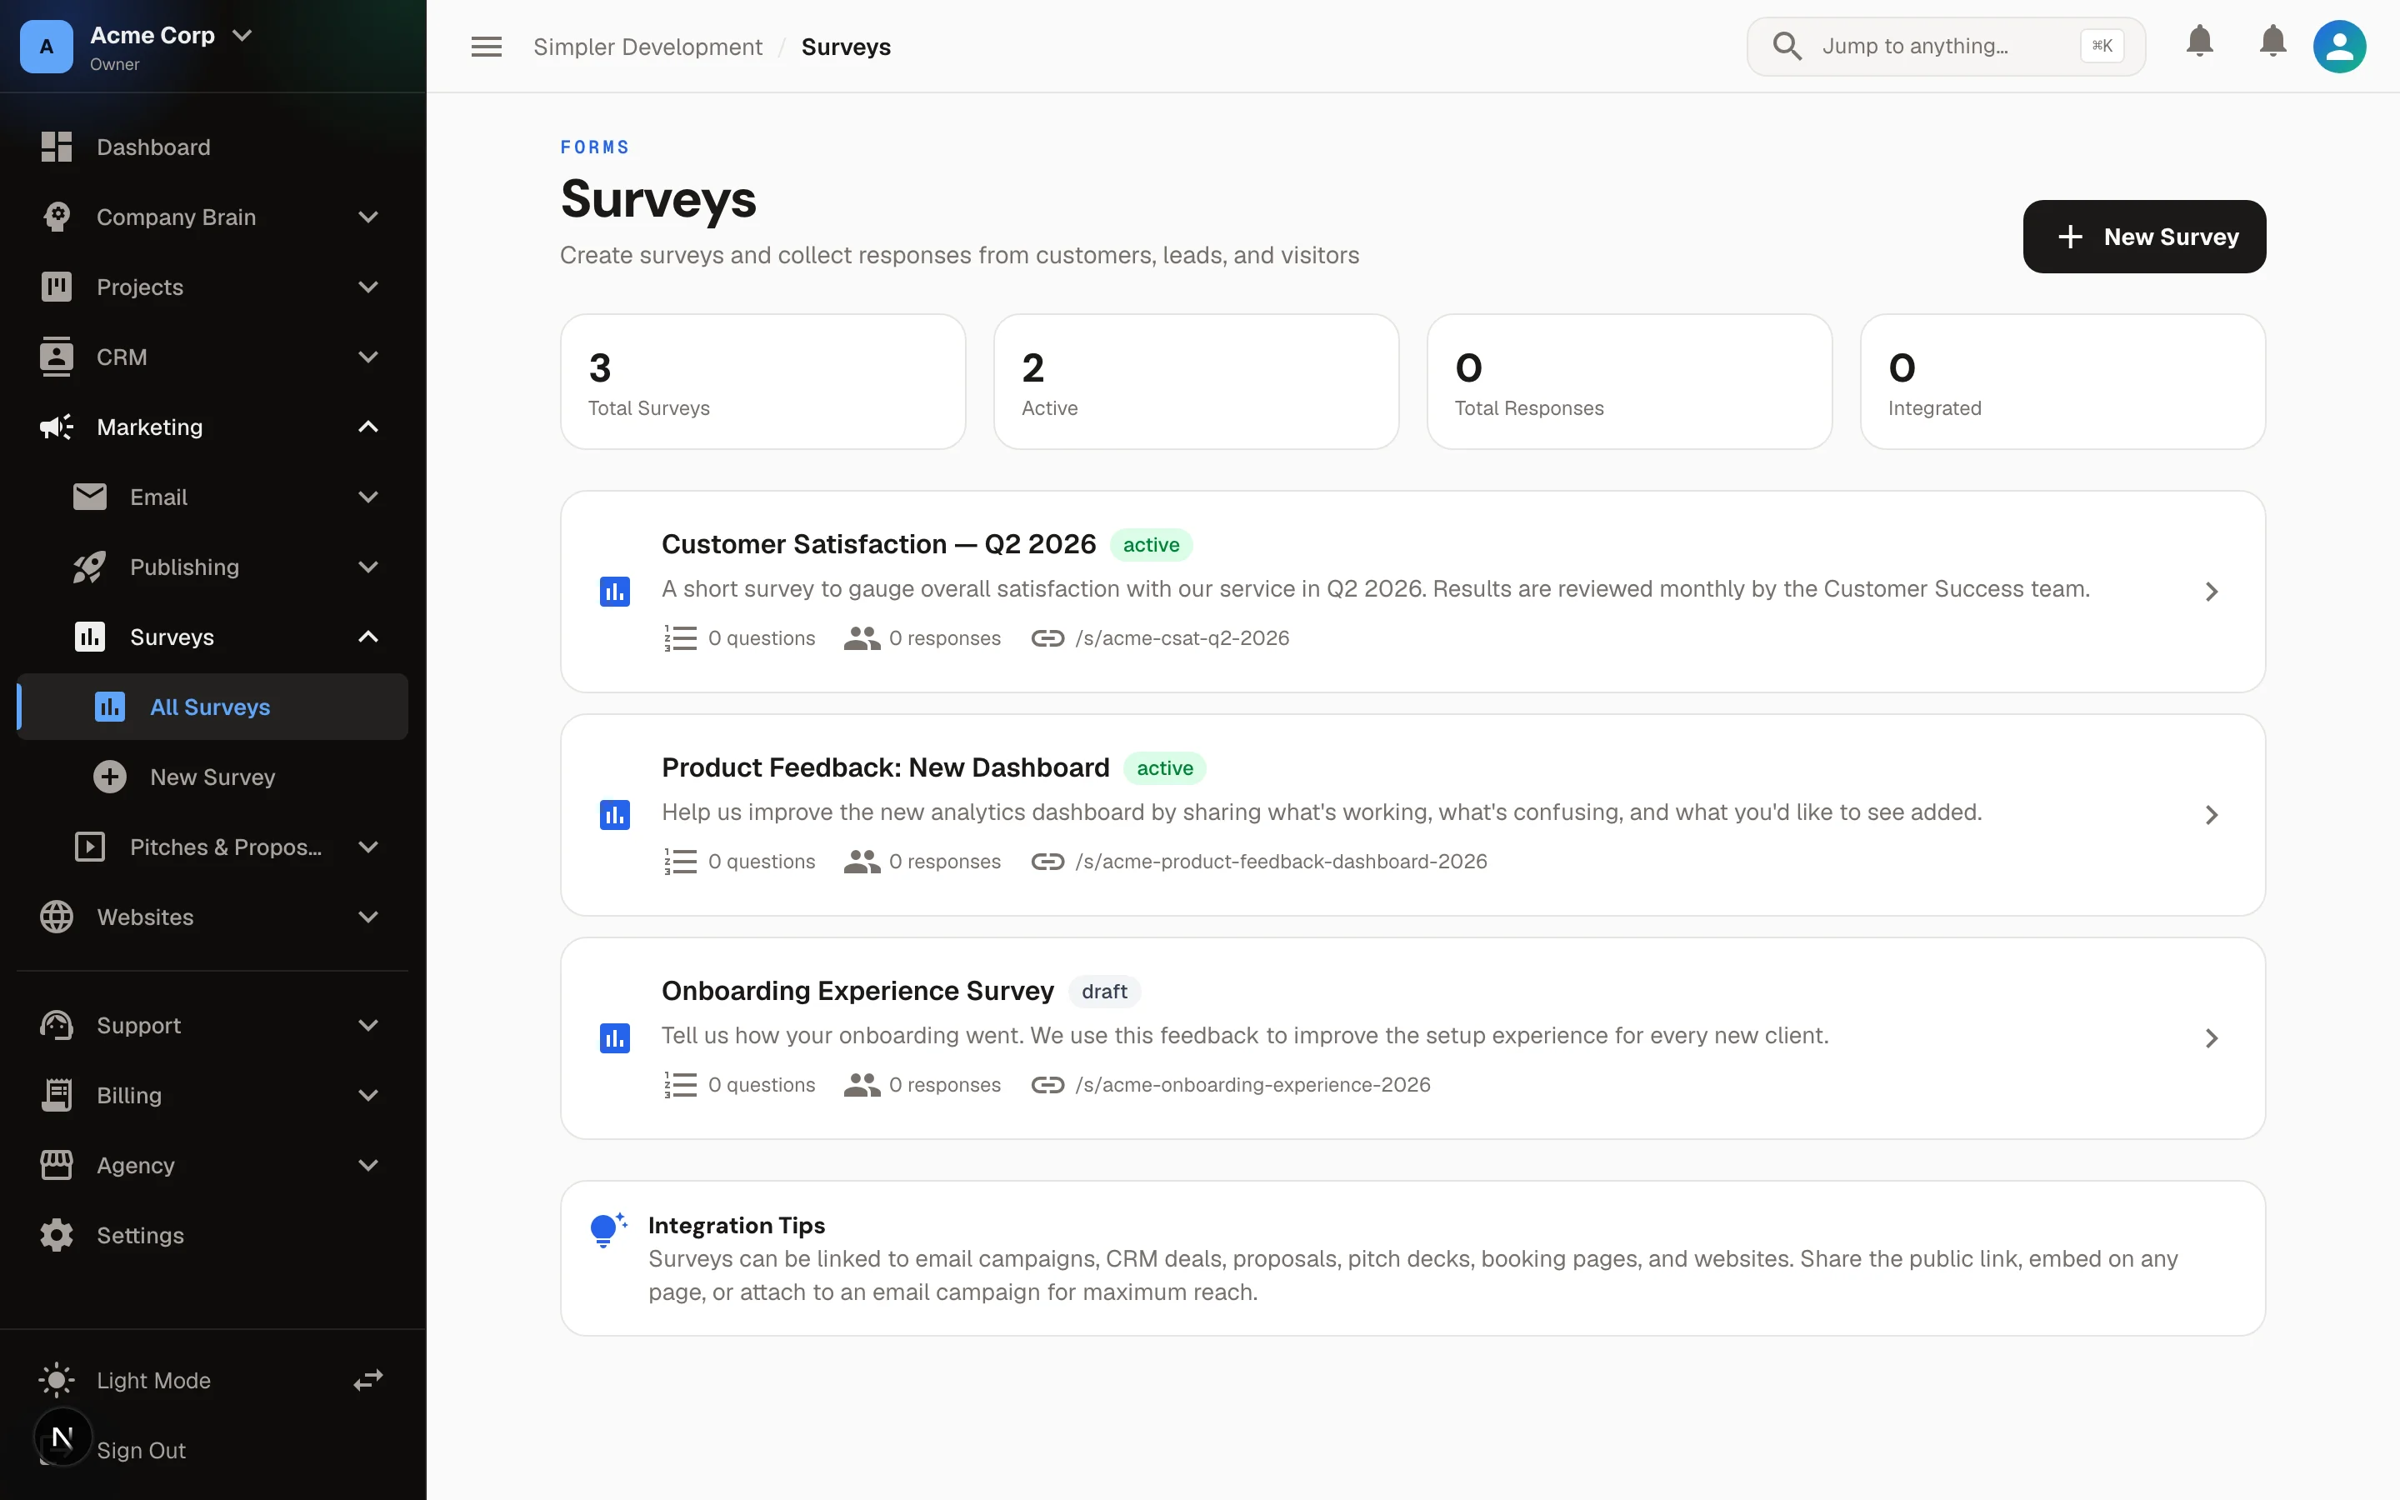
Task: Open Onboarding Experience Survey title
Action: coord(857,990)
